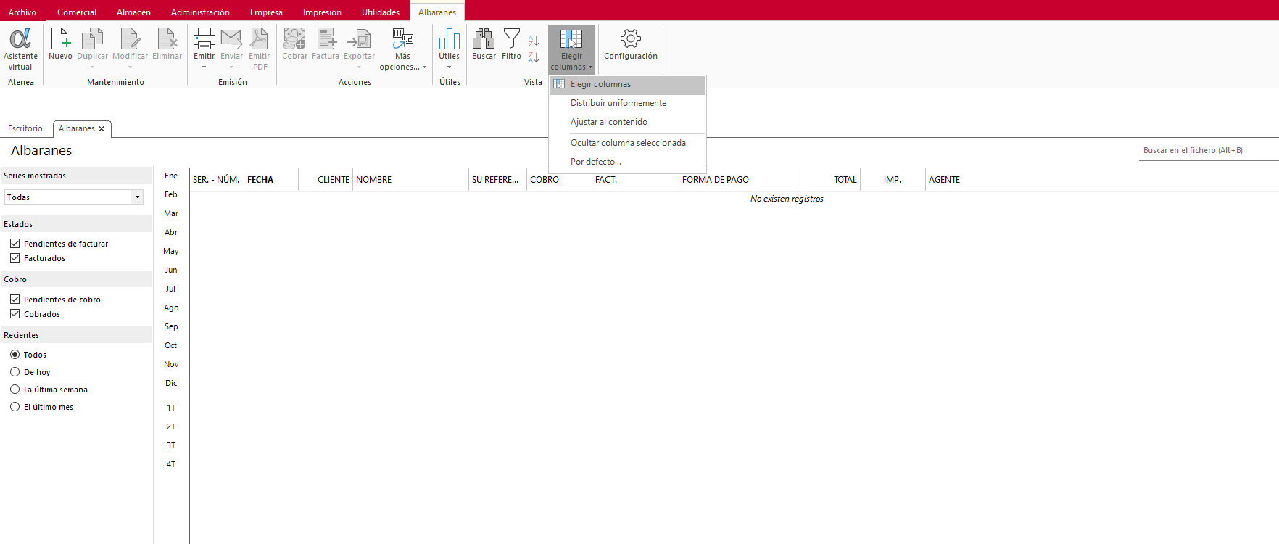Switch to the Escritorio tab
Viewport: 1279px width, 544px height.
tap(25, 128)
